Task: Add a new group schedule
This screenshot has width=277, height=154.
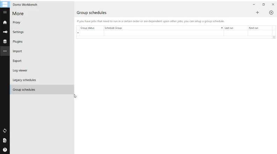Action: 257,13
